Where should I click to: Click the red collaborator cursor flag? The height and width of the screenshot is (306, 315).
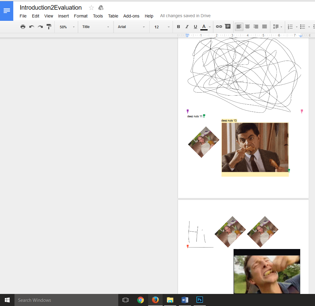188,246
